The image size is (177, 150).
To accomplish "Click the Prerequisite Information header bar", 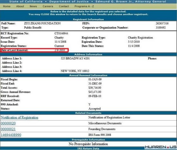I will point(88,140).
